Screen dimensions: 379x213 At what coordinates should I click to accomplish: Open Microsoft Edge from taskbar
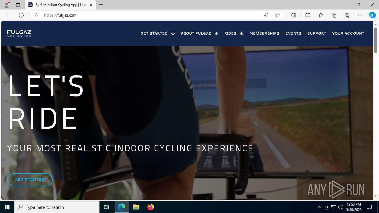[122, 207]
